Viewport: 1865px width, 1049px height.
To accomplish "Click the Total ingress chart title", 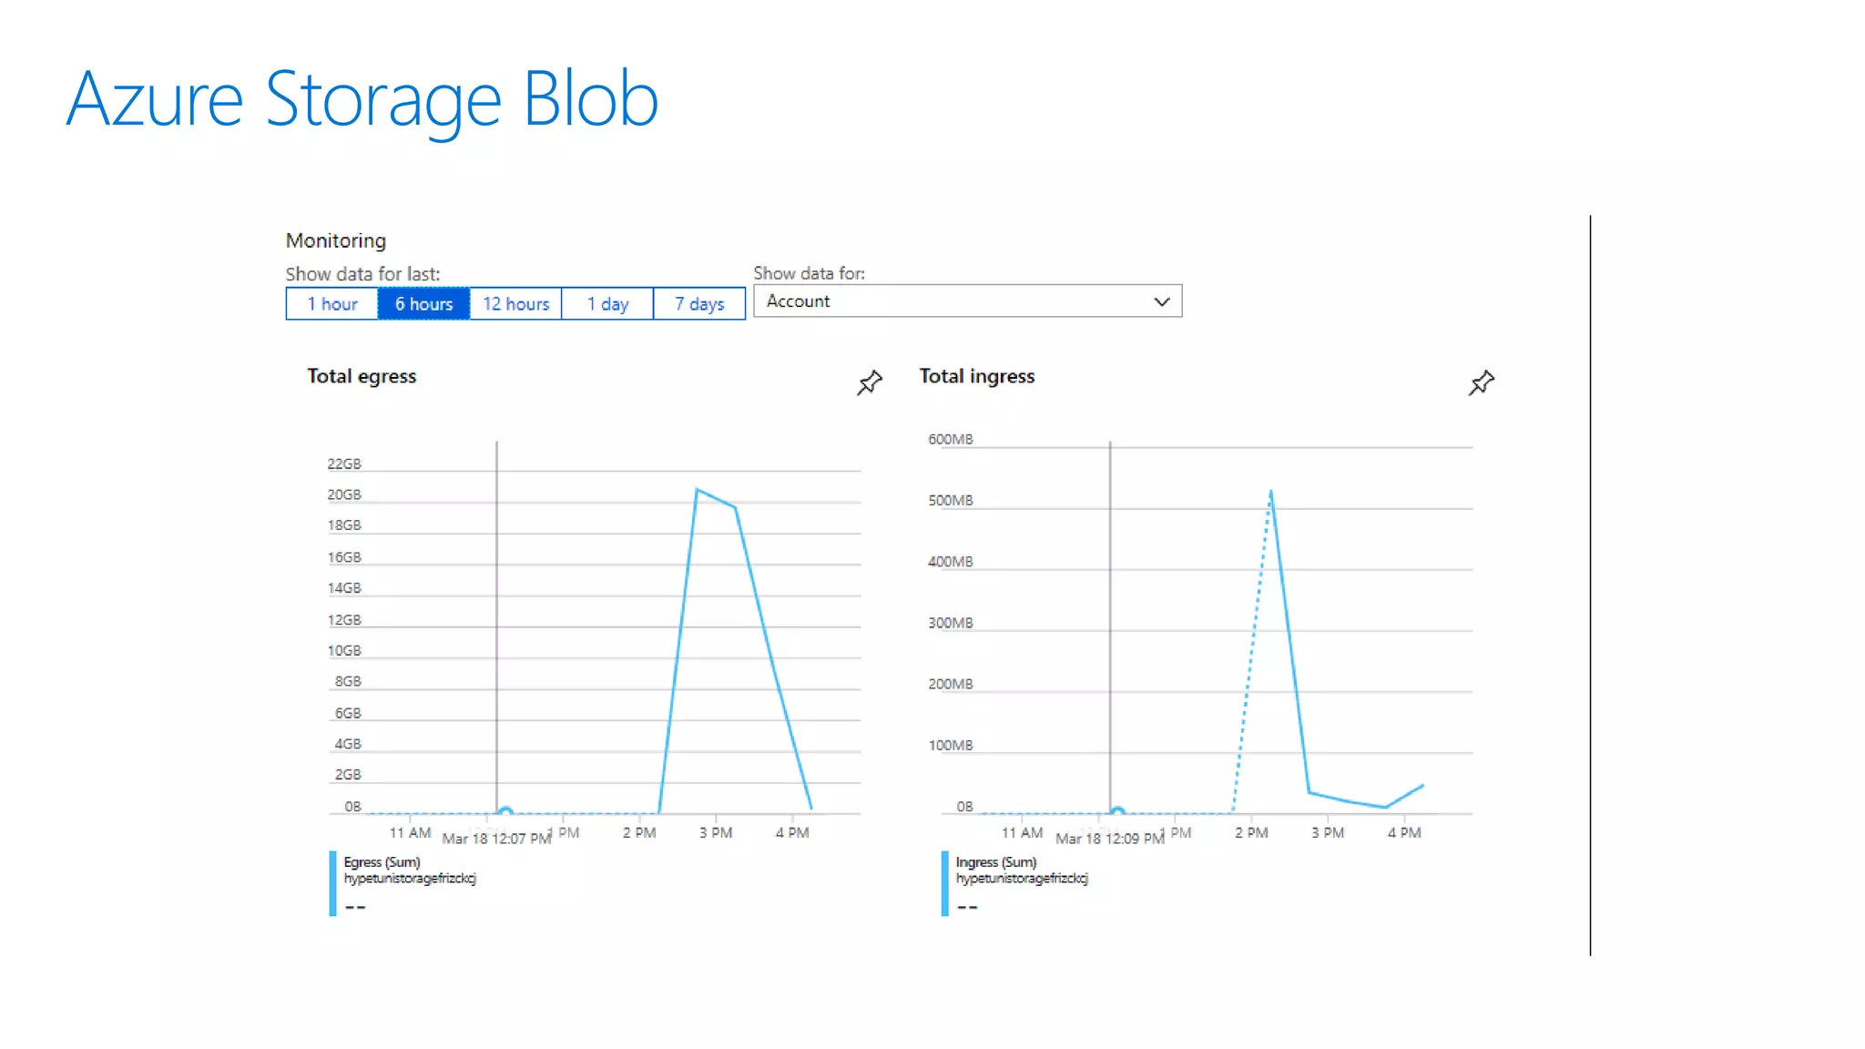I will 977,376.
